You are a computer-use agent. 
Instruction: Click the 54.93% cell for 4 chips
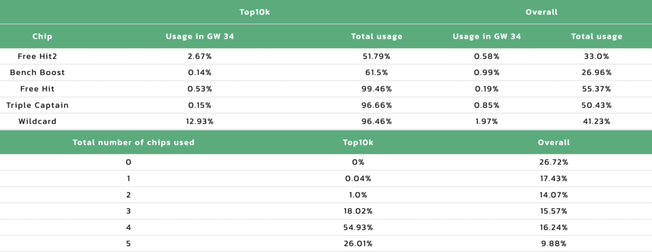point(358,227)
